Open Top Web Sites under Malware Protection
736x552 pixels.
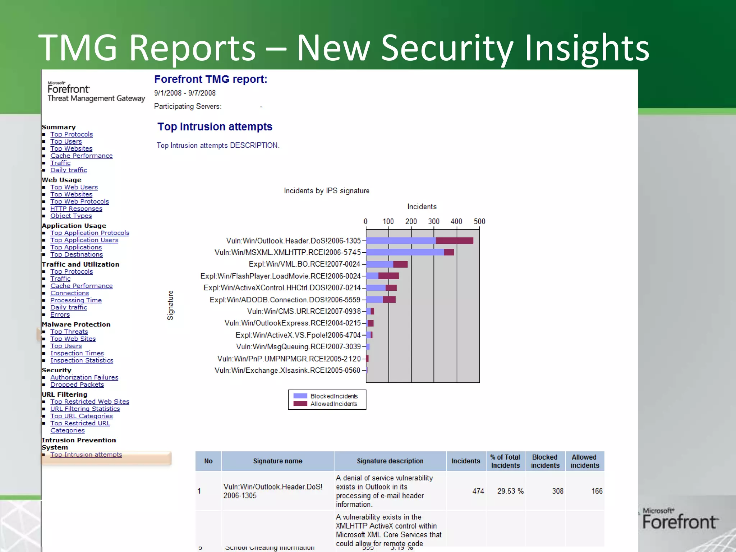pos(73,339)
